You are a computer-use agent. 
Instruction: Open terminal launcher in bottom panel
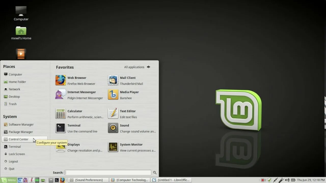(x=57, y=180)
